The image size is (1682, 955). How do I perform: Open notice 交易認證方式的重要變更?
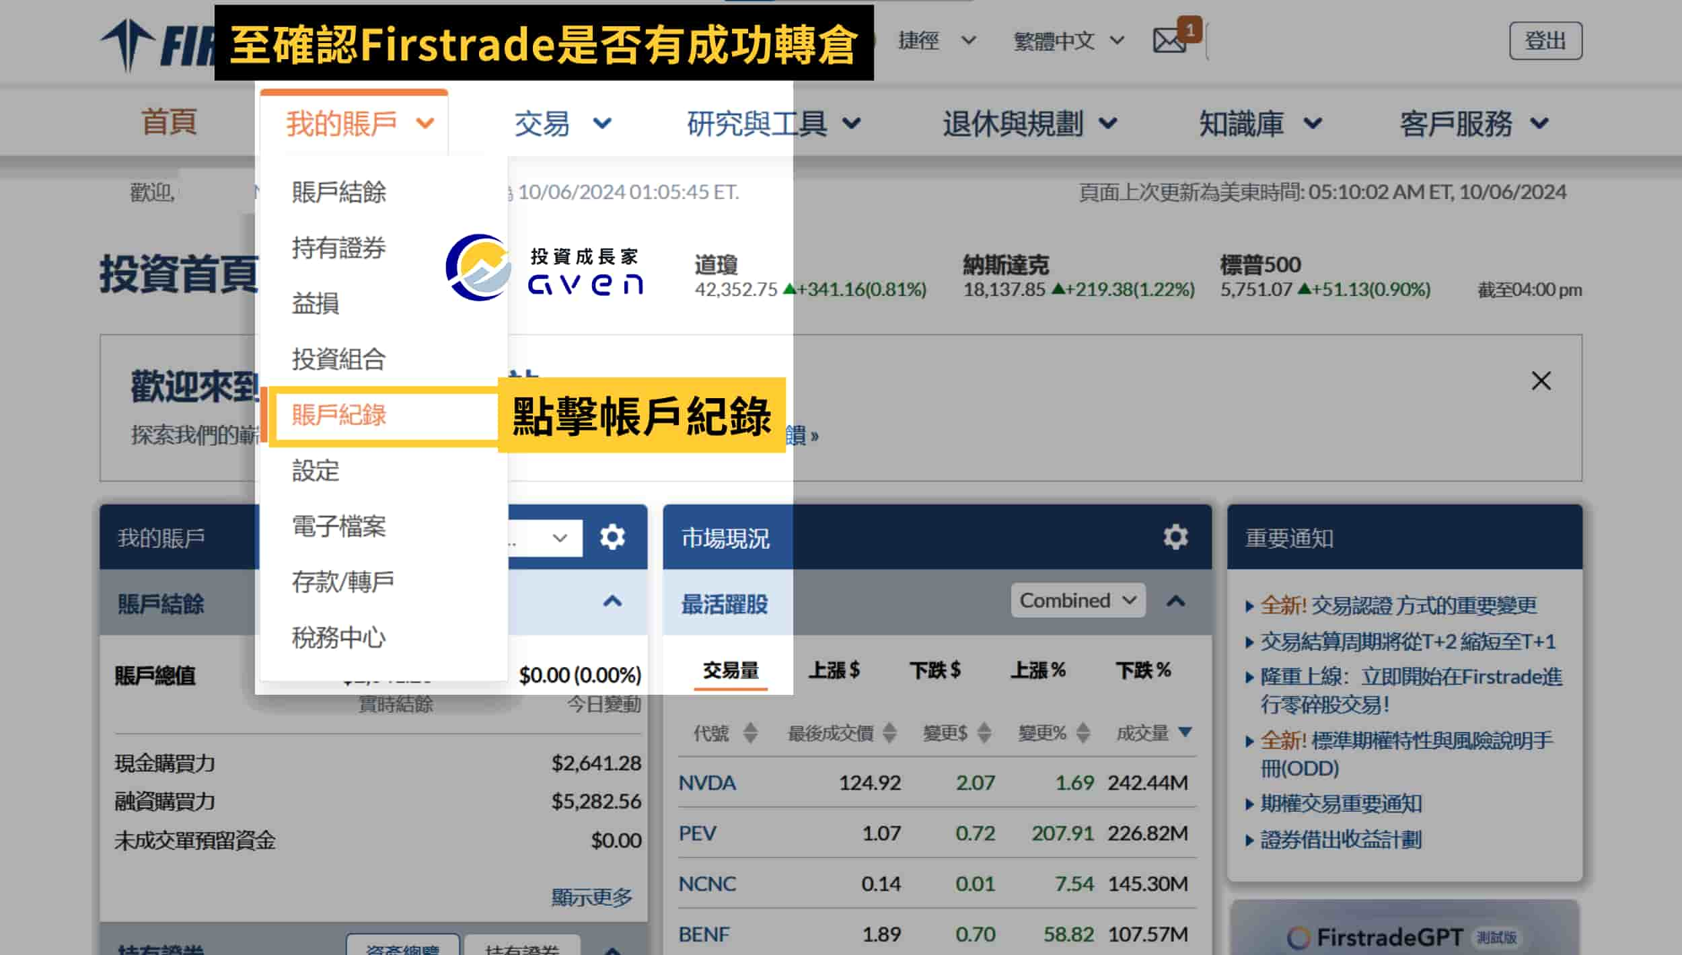click(1399, 606)
